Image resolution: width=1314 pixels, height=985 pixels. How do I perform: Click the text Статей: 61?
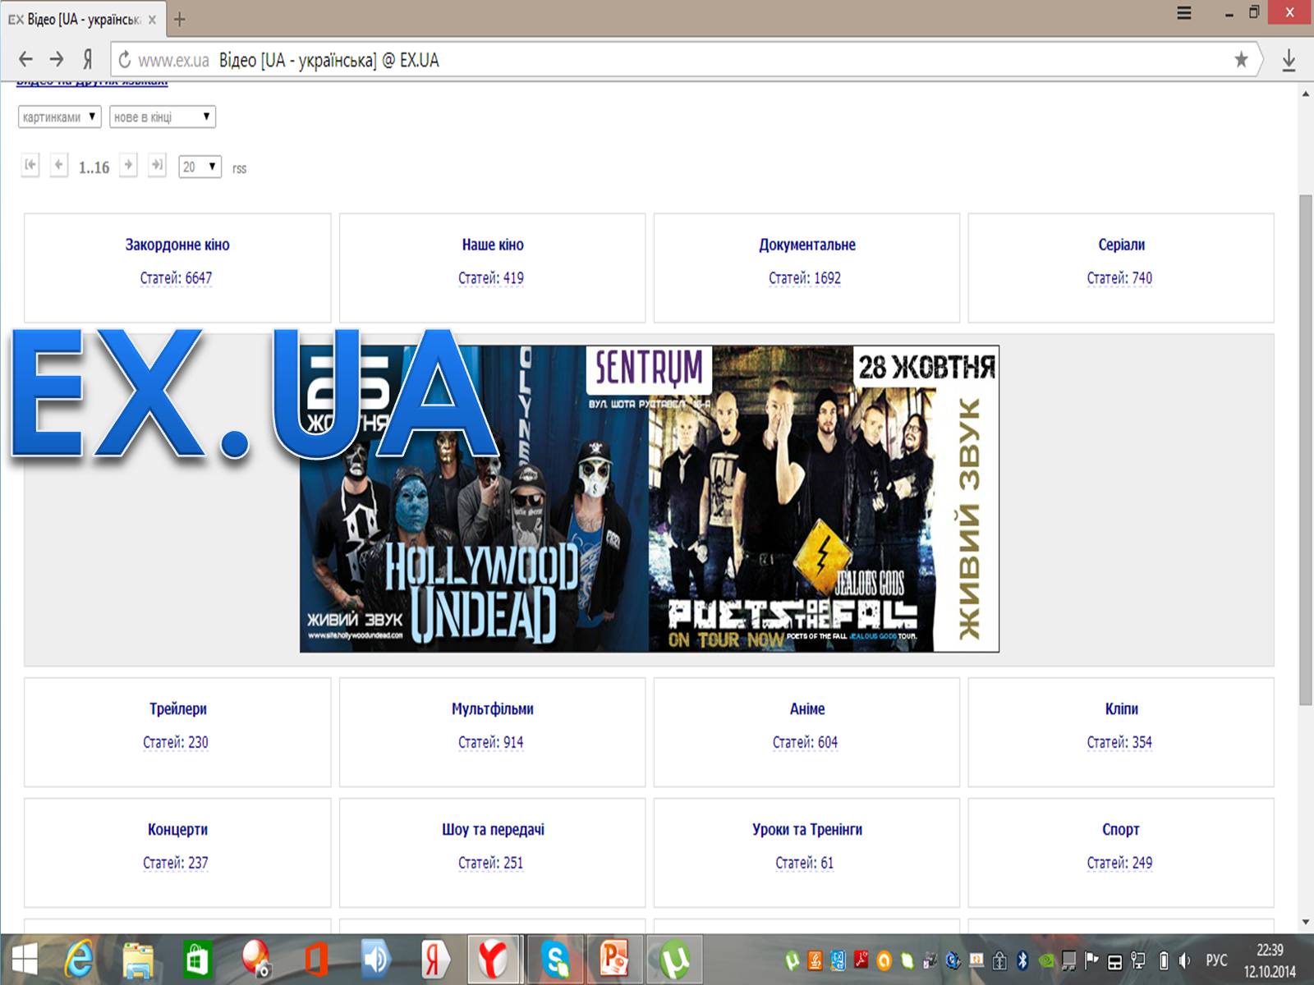click(x=805, y=864)
